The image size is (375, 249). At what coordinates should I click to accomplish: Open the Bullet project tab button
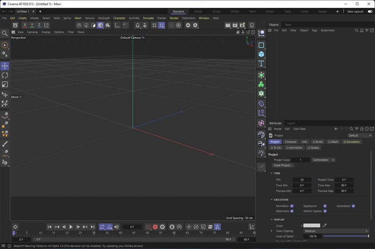pyautogui.click(x=317, y=142)
